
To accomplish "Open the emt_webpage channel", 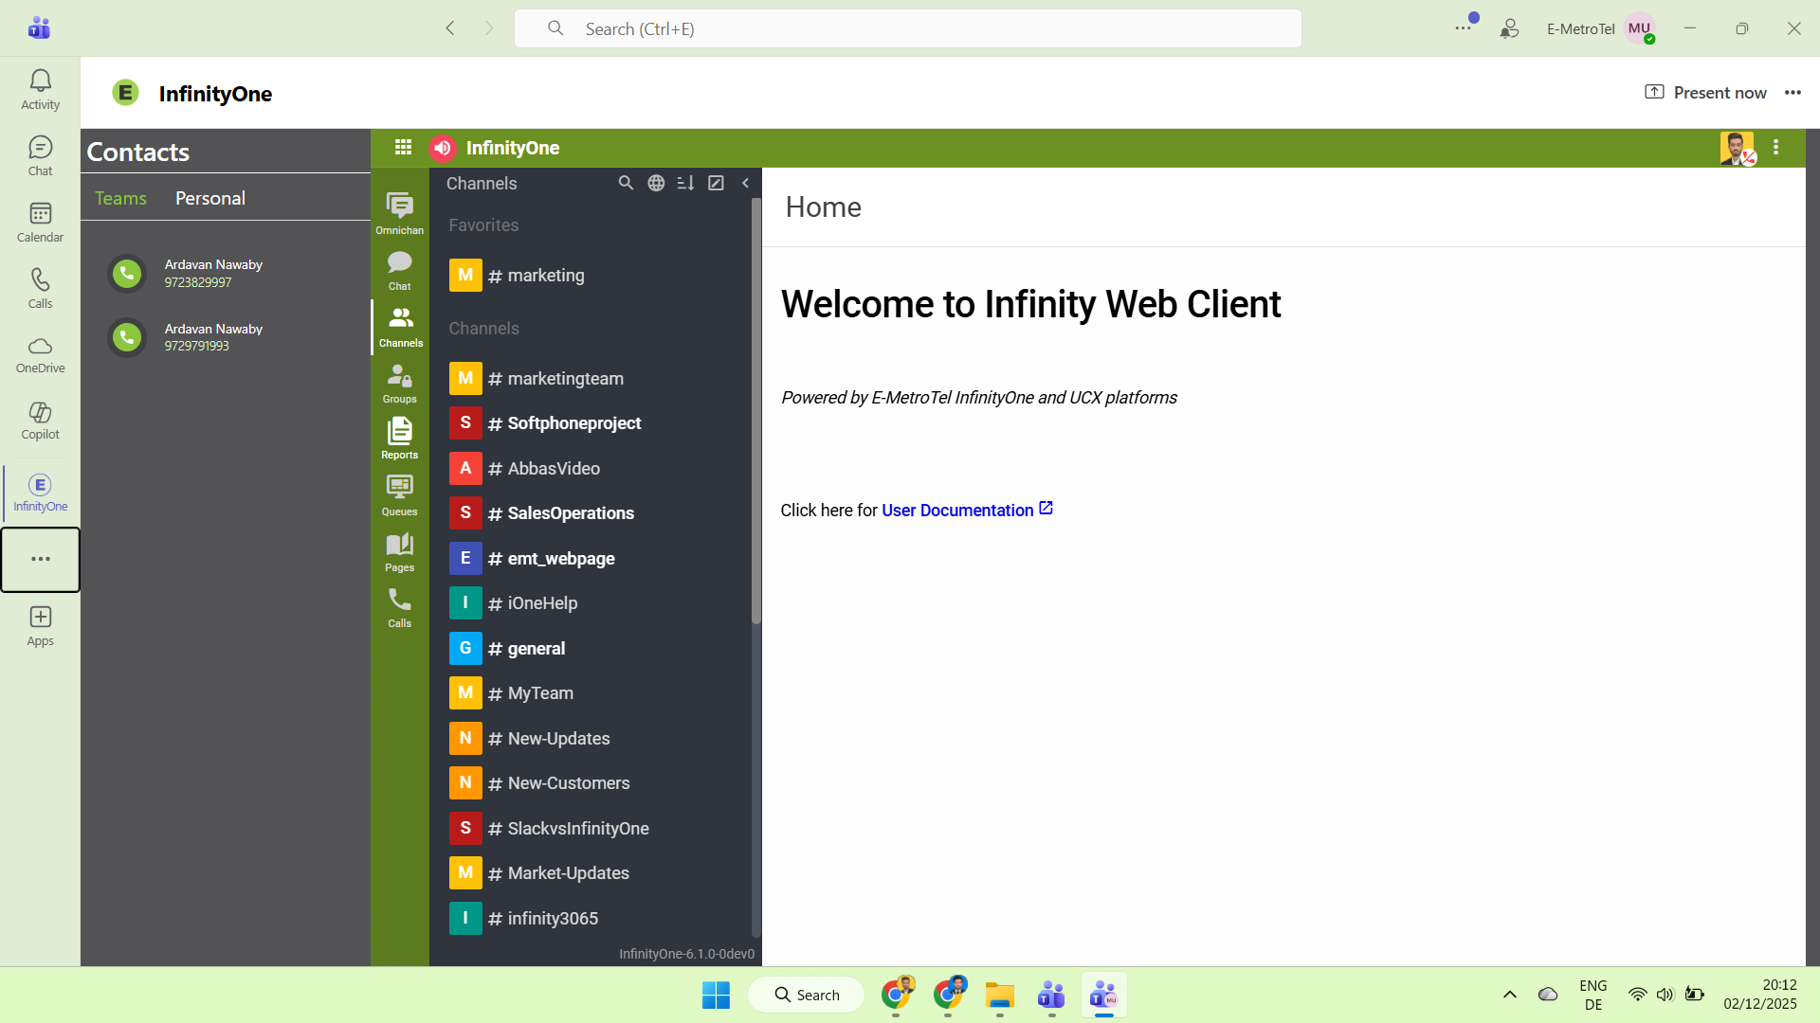I will click(x=597, y=559).
